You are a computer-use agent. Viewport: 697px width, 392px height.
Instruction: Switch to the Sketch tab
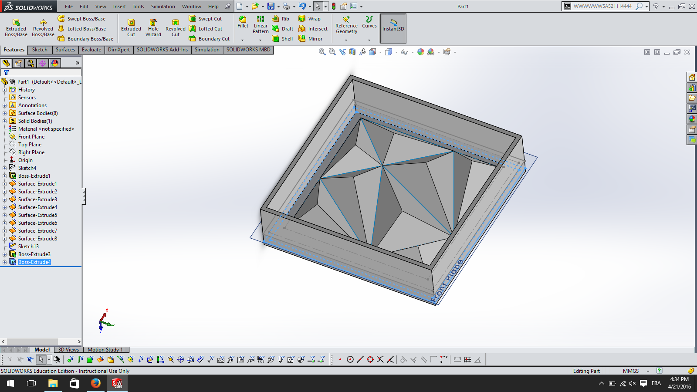pyautogui.click(x=40, y=50)
